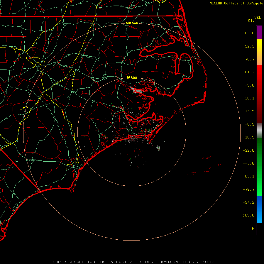Click the purple segment of color bar
The image size is (264, 264).
259,33
